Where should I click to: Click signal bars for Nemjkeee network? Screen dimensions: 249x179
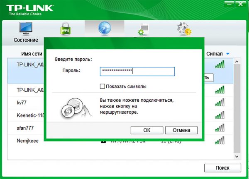point(220,141)
